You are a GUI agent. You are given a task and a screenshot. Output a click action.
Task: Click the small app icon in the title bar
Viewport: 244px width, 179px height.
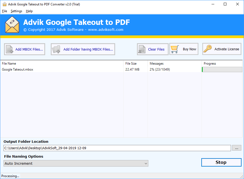click(5, 4)
